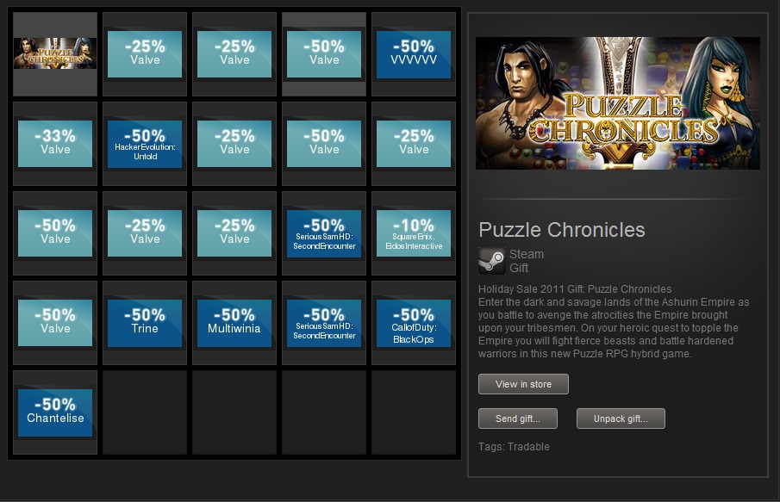Choose the -10% Square Enix coupon
The height and width of the screenshot is (502, 780).
coord(414,232)
